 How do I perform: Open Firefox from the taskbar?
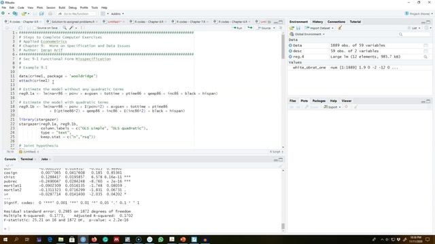coord(94,239)
